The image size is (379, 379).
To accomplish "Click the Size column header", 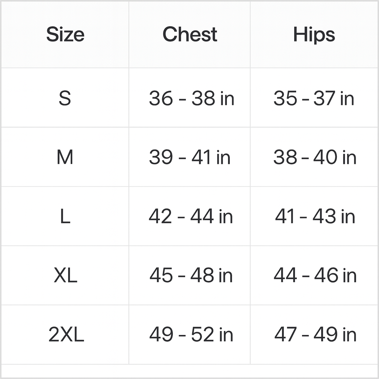I will coord(65,35).
